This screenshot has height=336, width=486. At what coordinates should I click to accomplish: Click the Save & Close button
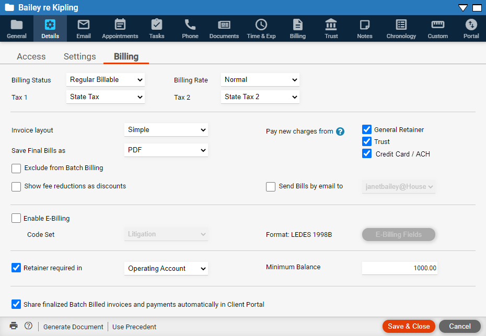tap(409, 326)
